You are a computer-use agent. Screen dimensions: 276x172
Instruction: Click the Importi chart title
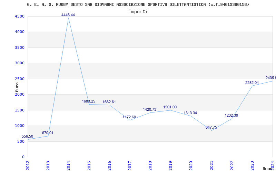point(138,12)
